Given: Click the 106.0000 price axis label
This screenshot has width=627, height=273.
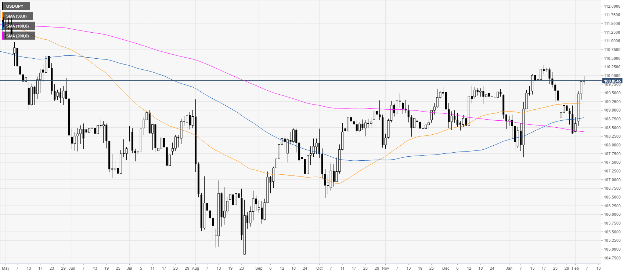Looking at the screenshot, I should pyautogui.click(x=612, y=215).
